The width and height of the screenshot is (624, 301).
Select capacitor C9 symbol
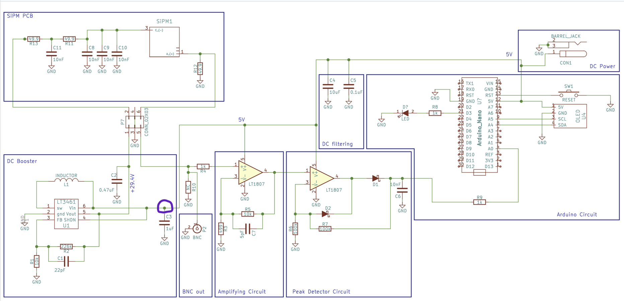pos(102,54)
